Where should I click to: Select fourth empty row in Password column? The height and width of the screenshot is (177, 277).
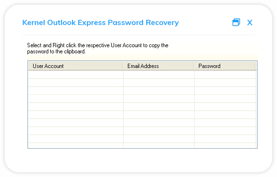coord(225,99)
